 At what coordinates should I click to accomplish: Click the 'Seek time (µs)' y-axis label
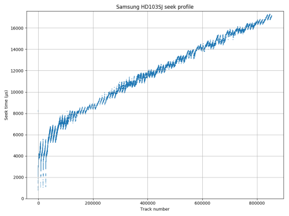[6, 105]
